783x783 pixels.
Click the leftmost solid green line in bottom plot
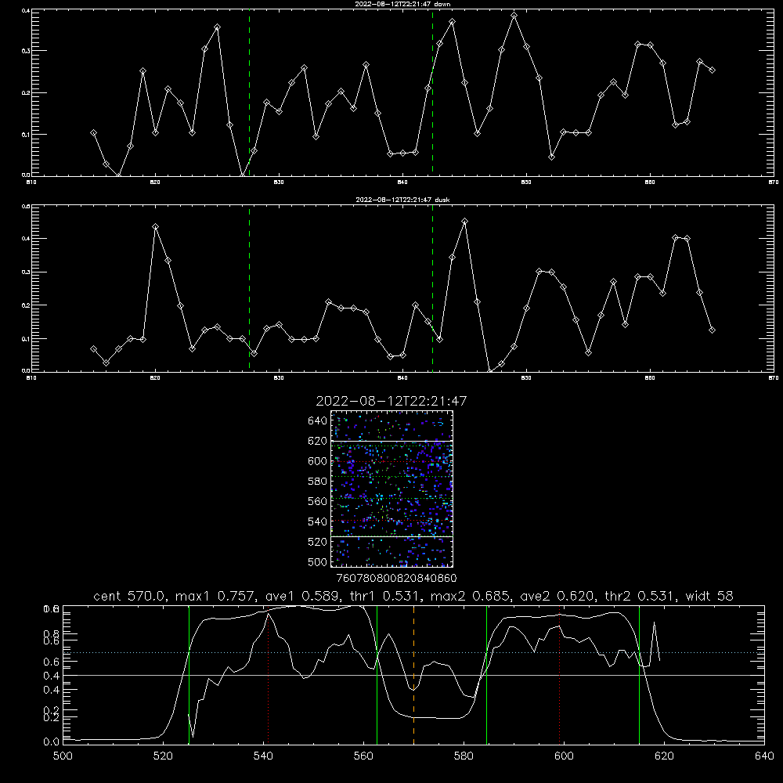click(189, 675)
